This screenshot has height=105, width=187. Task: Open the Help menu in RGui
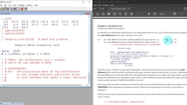point(36,5)
